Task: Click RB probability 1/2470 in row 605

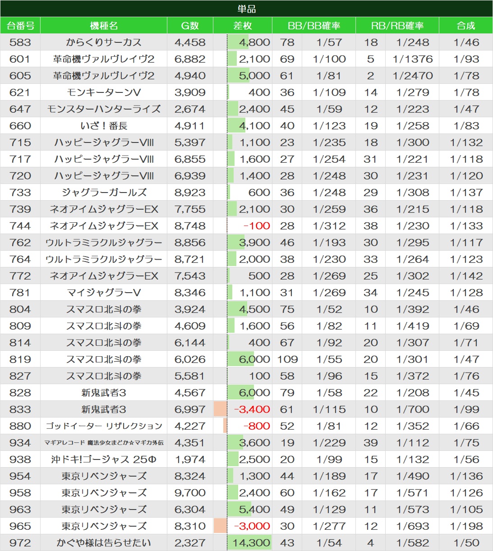Action: (412, 76)
